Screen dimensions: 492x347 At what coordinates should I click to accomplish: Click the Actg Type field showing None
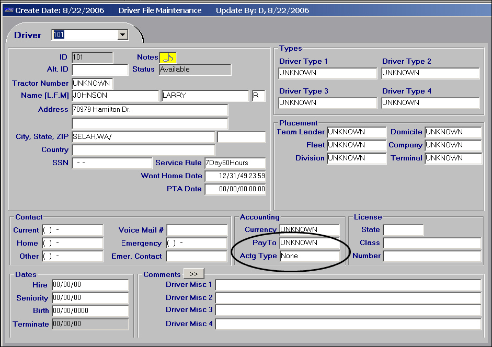pyautogui.click(x=310, y=256)
